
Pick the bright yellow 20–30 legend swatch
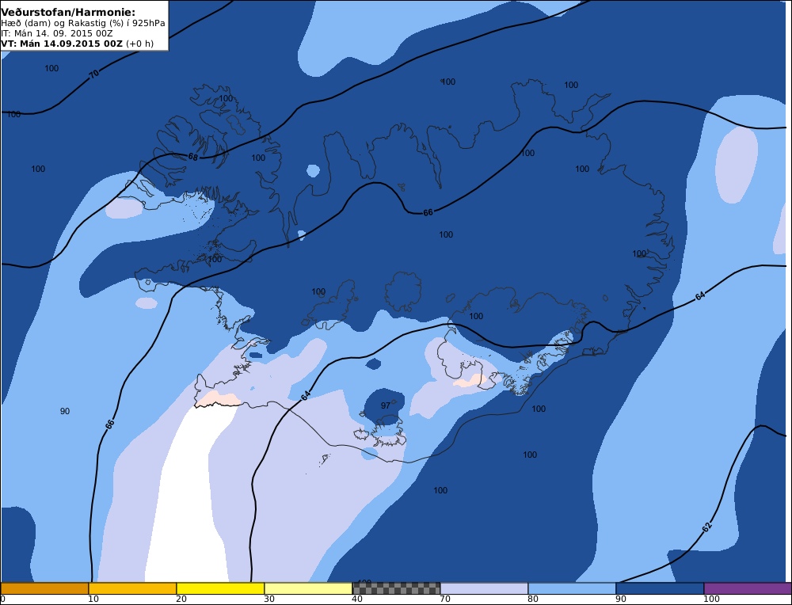pos(220,588)
